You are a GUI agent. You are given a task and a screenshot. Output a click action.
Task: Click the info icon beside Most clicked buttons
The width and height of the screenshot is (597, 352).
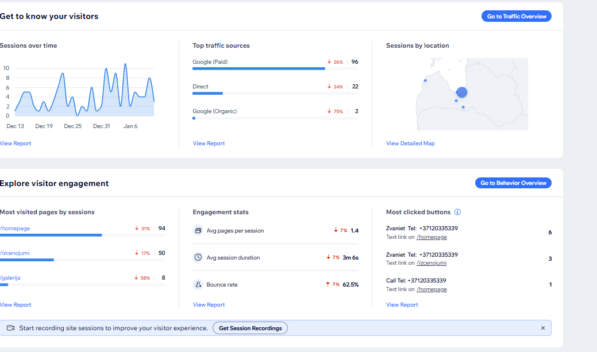point(457,212)
